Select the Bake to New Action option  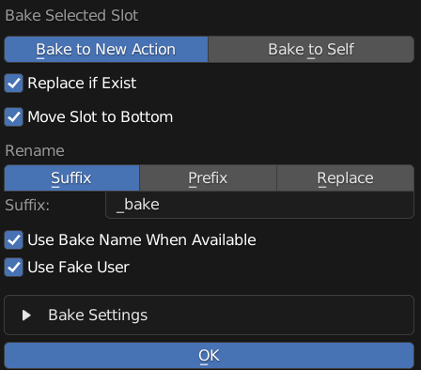(106, 49)
